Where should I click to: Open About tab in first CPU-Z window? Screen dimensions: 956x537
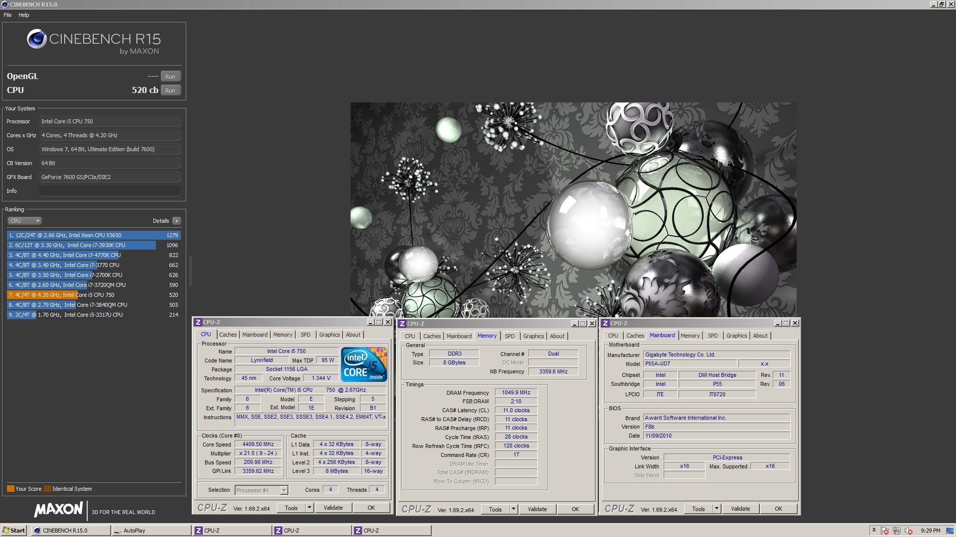353,335
